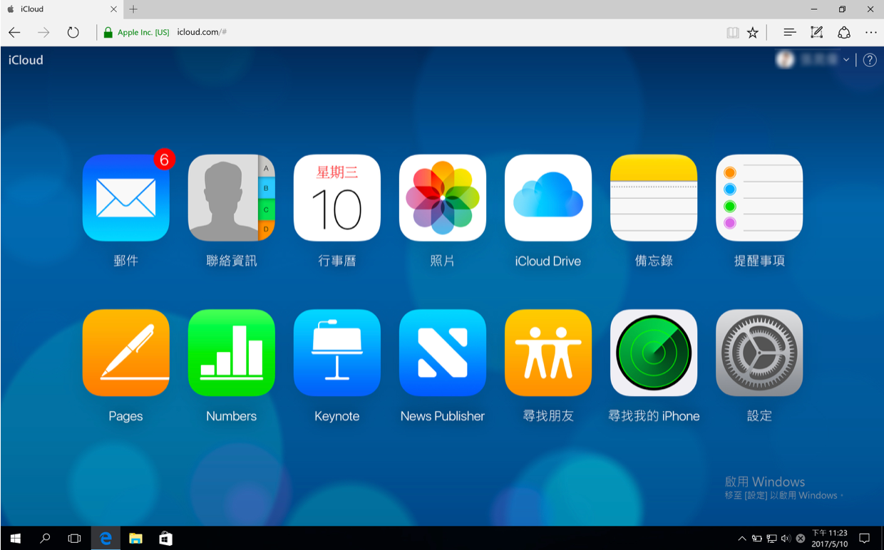
Task: Open the Find Friends icon
Action: (x=548, y=353)
